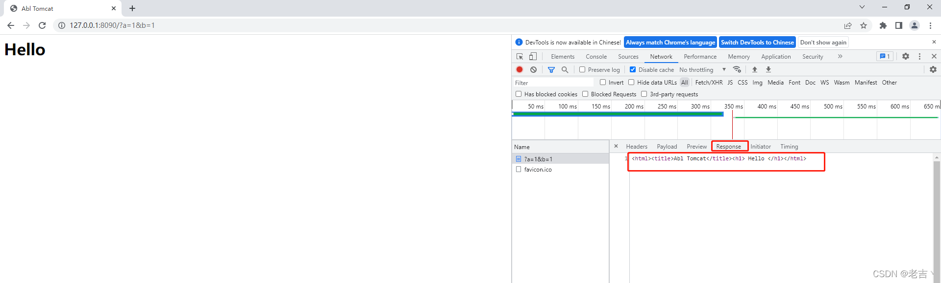Select the favicon.ico request
The height and width of the screenshot is (283, 941).
pyautogui.click(x=560, y=170)
